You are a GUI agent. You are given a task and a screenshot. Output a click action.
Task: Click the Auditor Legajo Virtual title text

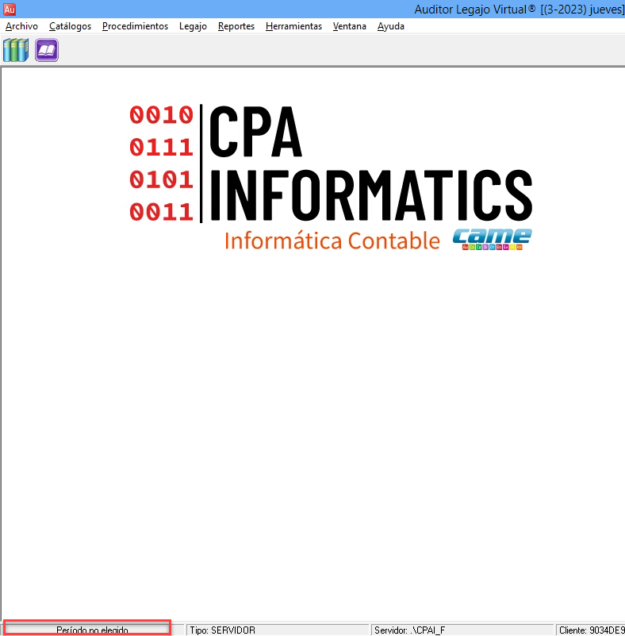[520, 10]
